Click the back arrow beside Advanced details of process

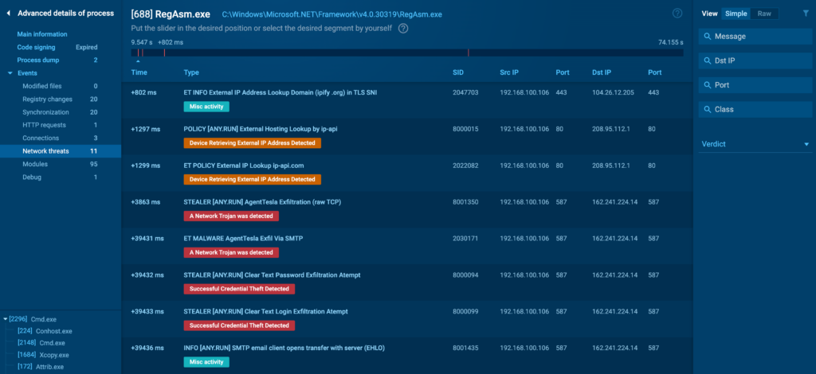9,14
